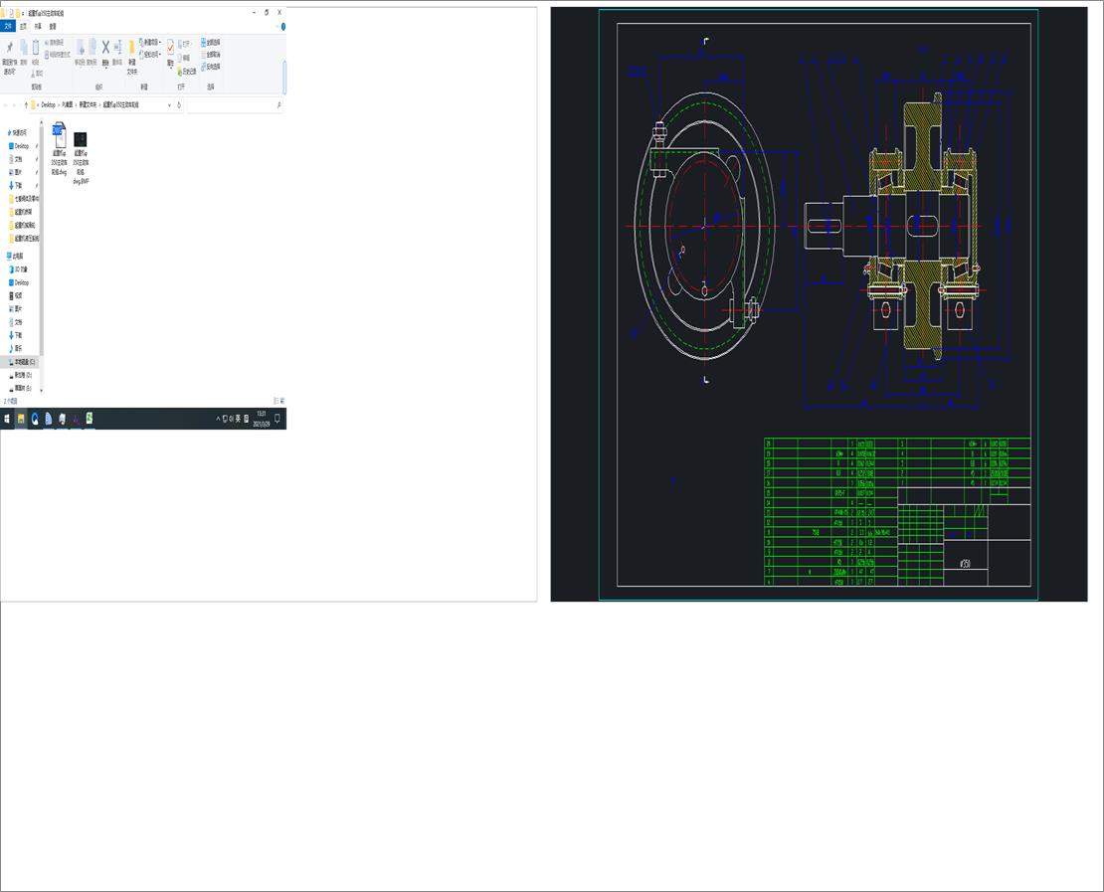The width and height of the screenshot is (1104, 892).
Task: Open 3D Objects under This PC
Action: coord(19,269)
